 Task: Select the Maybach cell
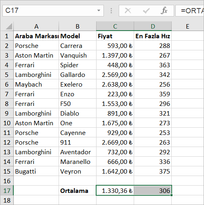(36, 84)
